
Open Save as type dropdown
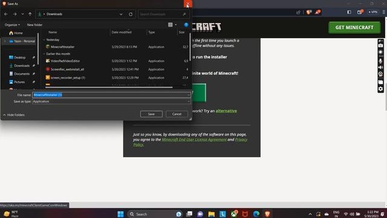click(111, 101)
